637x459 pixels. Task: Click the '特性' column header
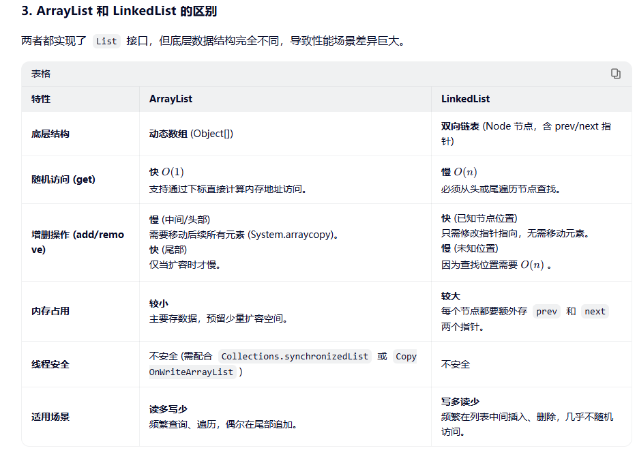click(x=41, y=99)
